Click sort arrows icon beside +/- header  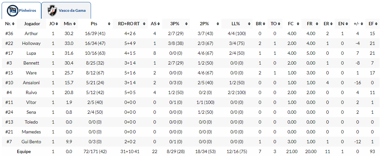click(361, 24)
